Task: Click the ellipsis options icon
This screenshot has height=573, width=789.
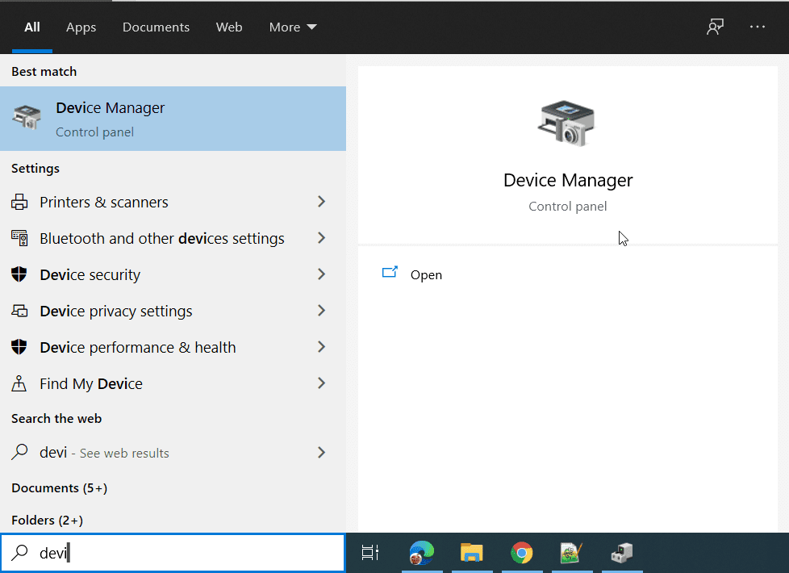Action: click(x=757, y=27)
